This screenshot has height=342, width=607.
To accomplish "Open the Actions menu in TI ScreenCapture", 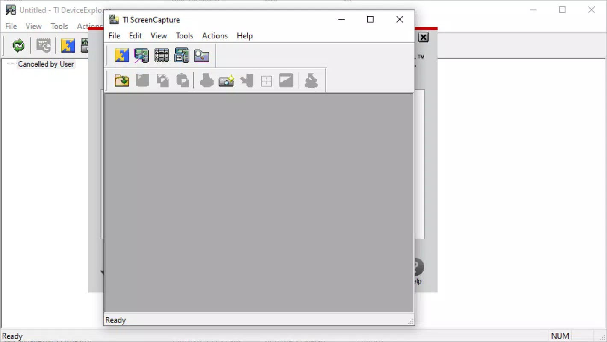I will click(215, 36).
